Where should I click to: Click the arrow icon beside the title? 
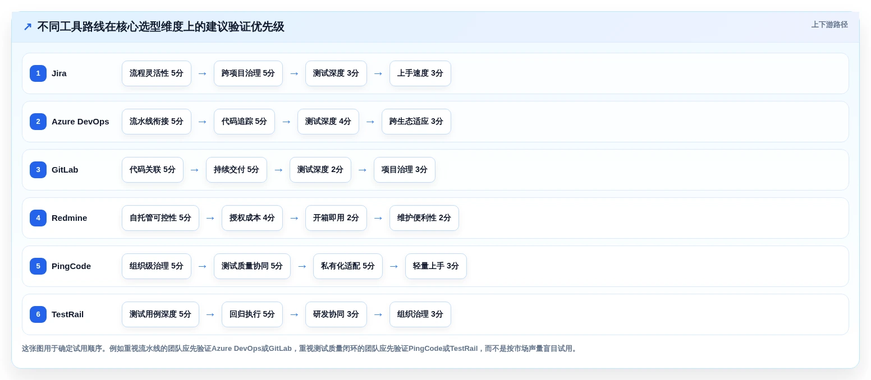click(27, 27)
